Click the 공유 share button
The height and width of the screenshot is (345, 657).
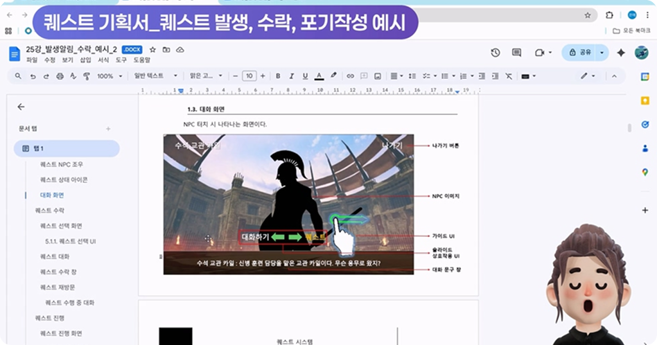pos(581,53)
